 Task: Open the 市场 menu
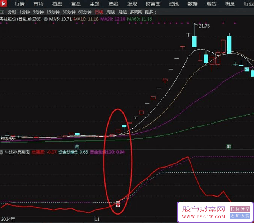tap(38, 4)
